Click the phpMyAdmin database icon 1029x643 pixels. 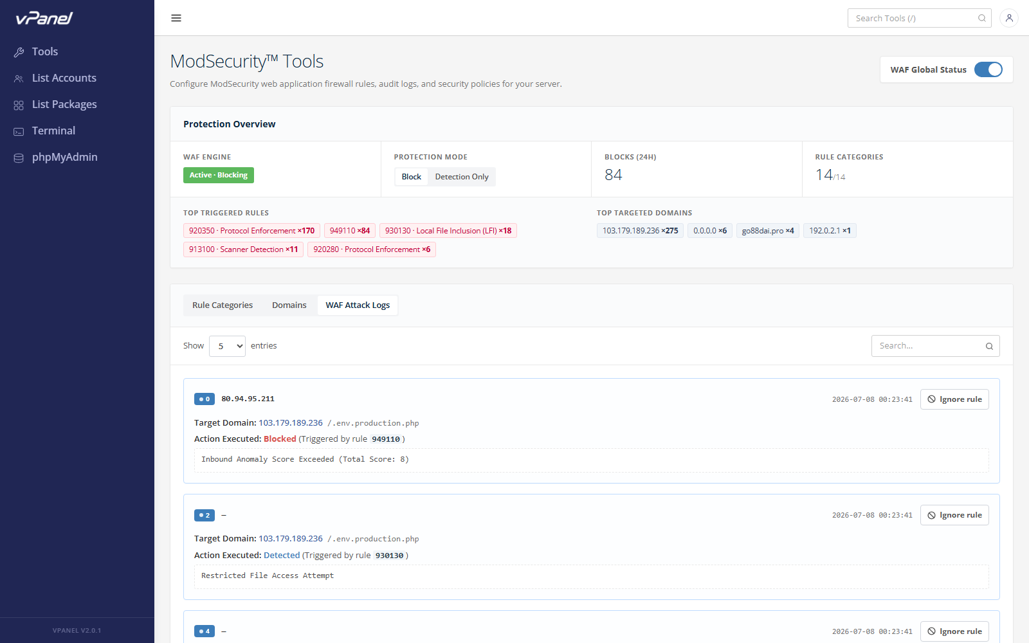[19, 158]
